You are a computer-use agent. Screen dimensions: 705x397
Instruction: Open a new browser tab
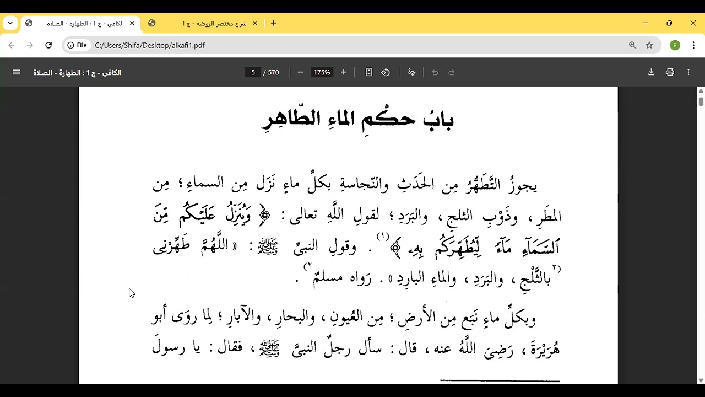(273, 23)
